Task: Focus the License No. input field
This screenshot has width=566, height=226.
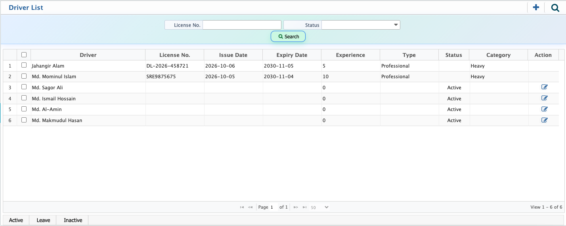Action: [242, 25]
